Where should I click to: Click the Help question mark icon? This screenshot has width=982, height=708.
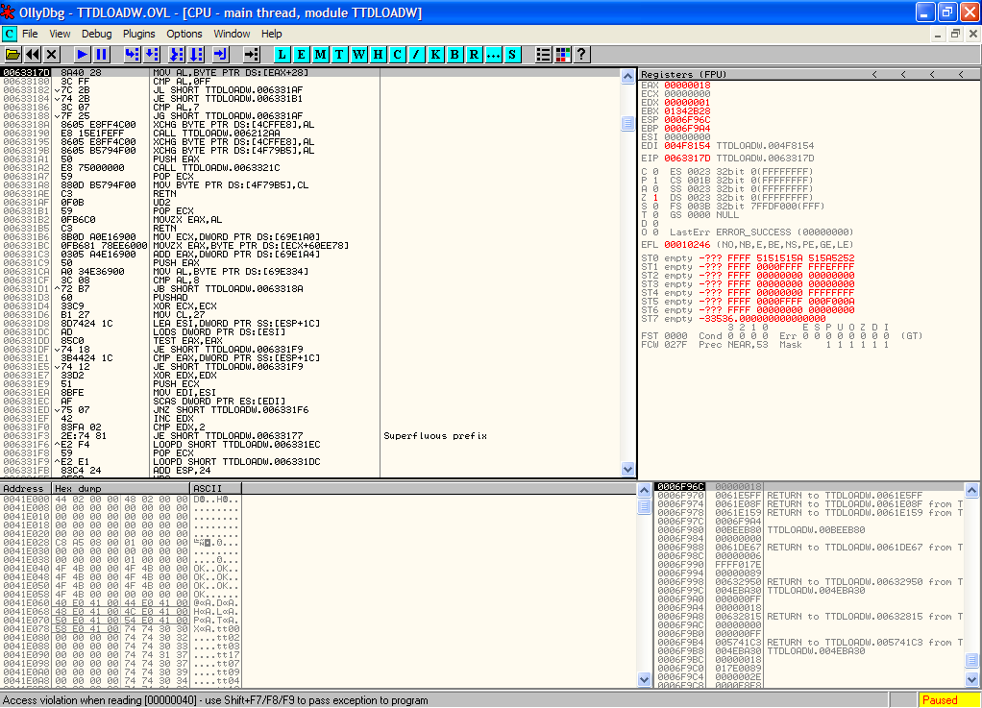click(582, 55)
